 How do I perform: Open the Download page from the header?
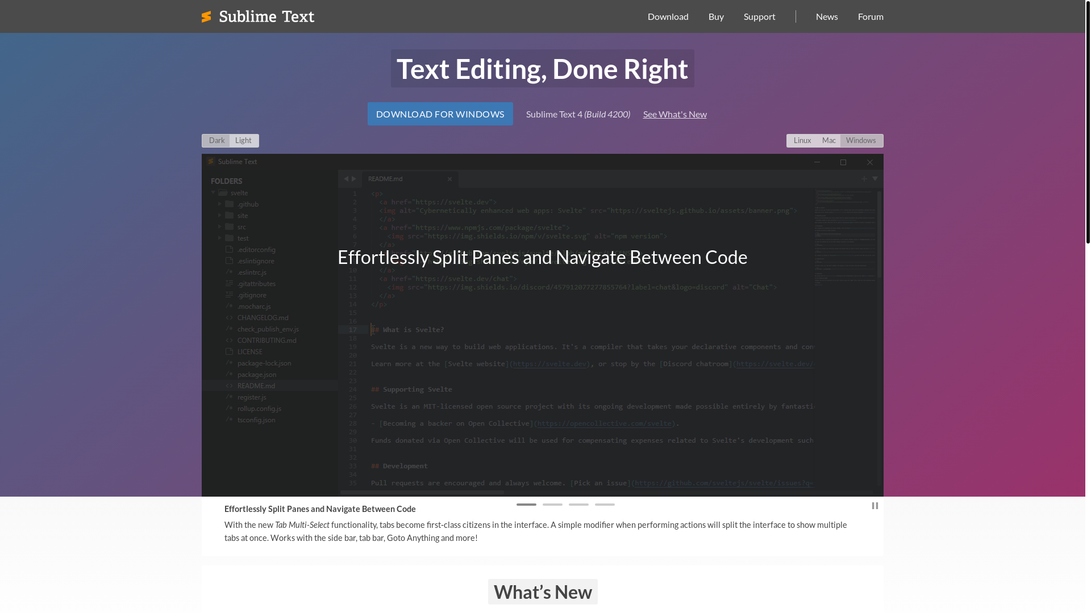[668, 16]
